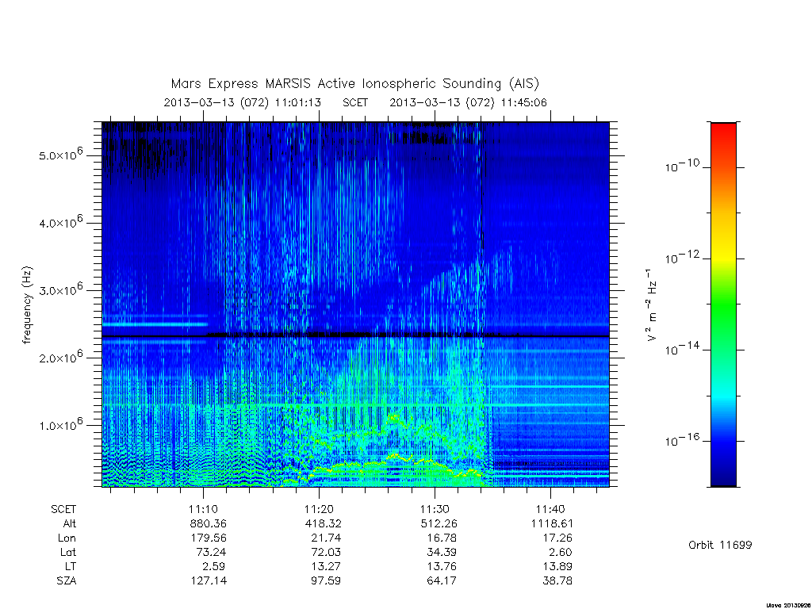Click the y-axis label 'frequency (Hz)'
Image resolution: width=812 pixels, height=609 pixels.
point(27,305)
